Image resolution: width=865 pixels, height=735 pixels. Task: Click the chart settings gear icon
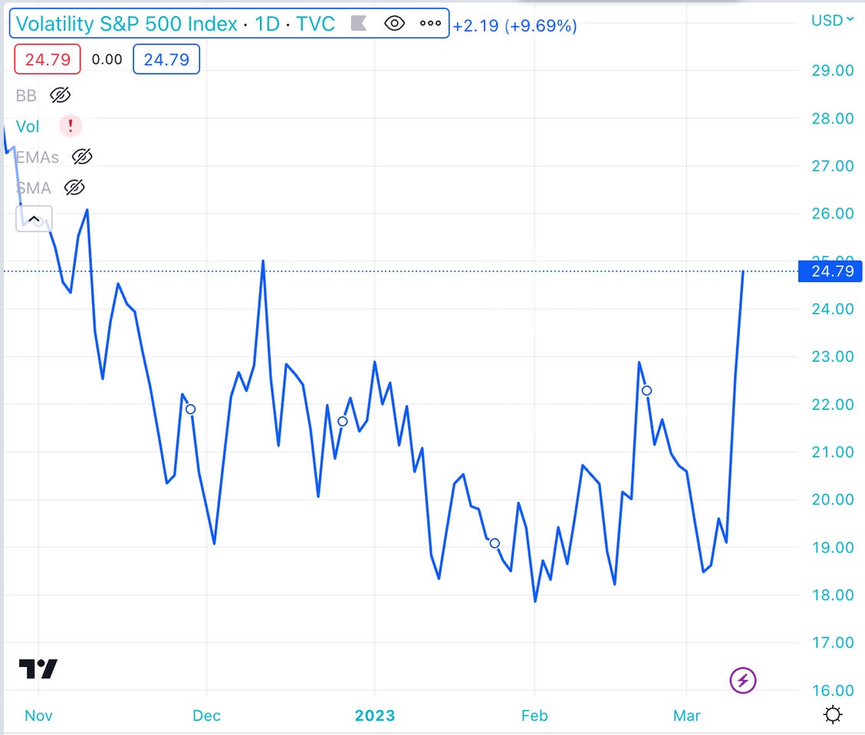coord(833,715)
